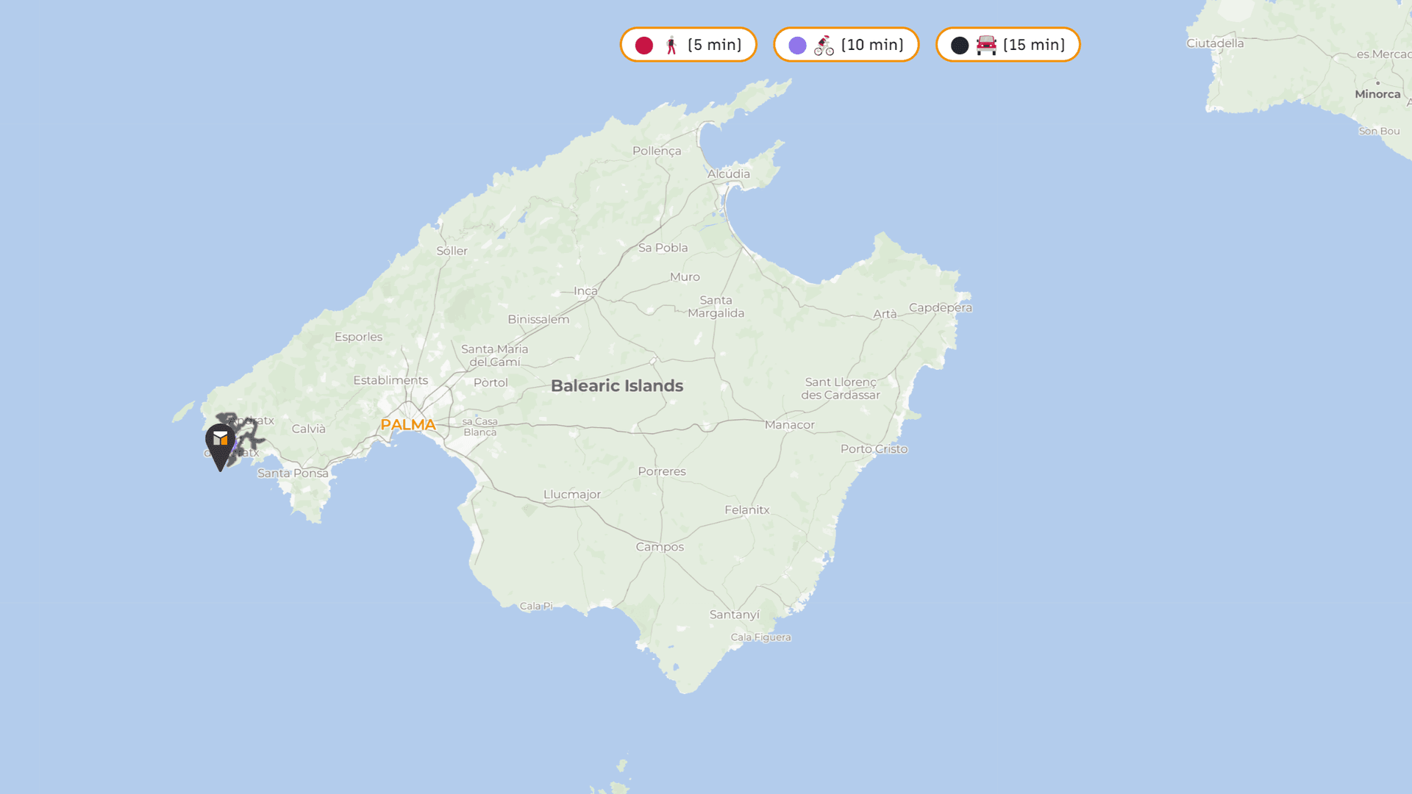The width and height of the screenshot is (1412, 794).
Task: Click the Ciutadella label on Minorca
Action: point(1215,43)
